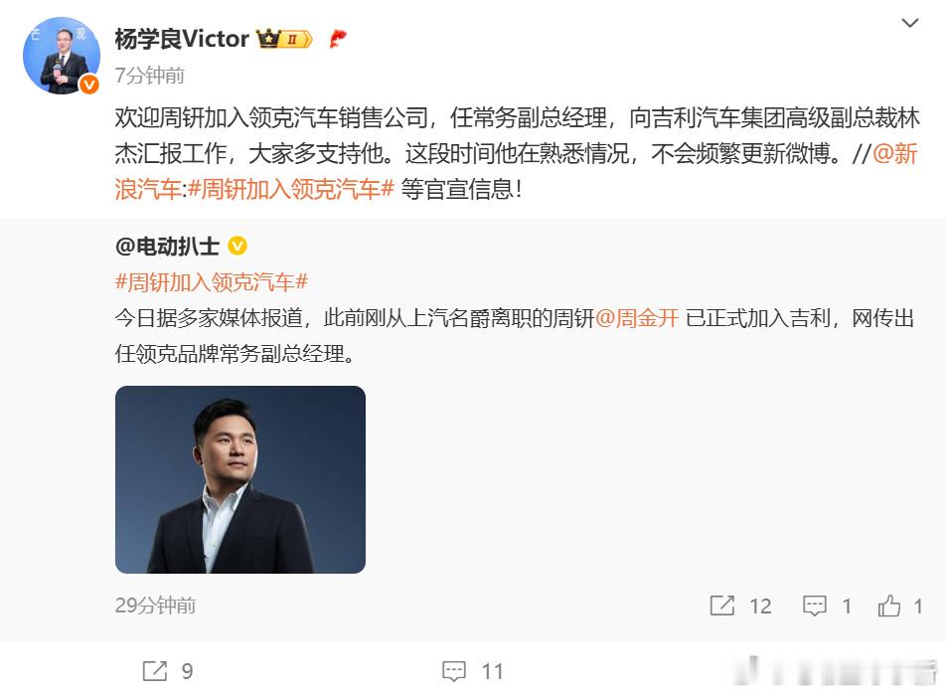Click the quoted post's 29分钟前 timestamp
This screenshot has width=946, height=694.
pos(155,606)
